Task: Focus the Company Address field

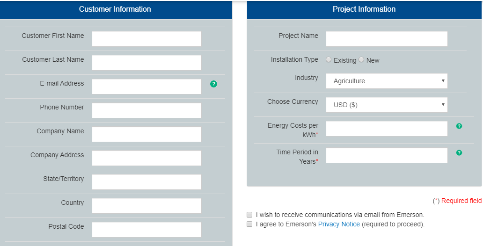Action: click(146, 158)
